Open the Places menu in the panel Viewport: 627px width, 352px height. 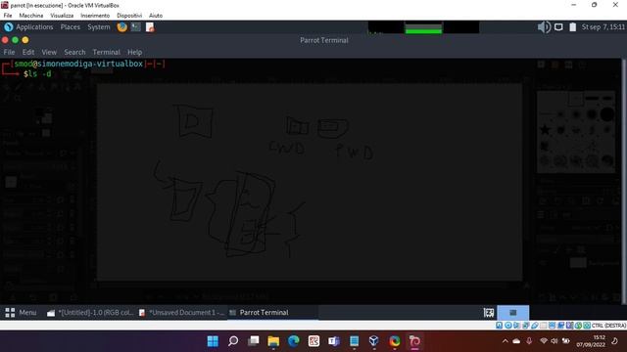pyautogui.click(x=70, y=27)
